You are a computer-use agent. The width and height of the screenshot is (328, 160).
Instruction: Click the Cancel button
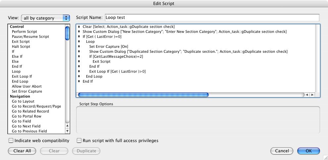[x=282, y=151]
